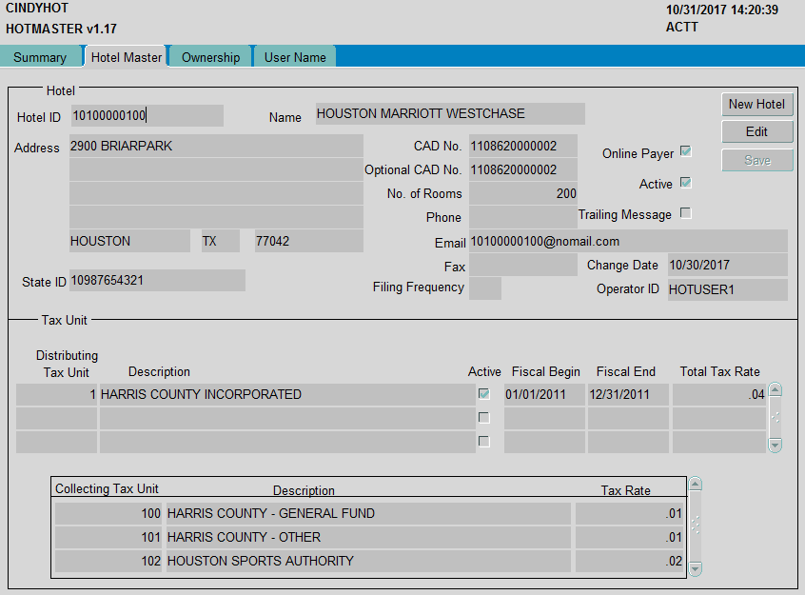Click the Filing Frequency field
Viewport: 805px width, 595px height.
(485, 288)
